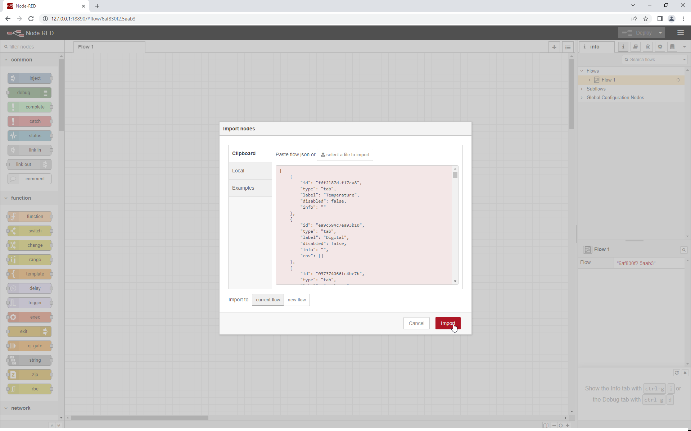The image size is (691, 431).
Task: Click select a file to import
Action: click(345, 155)
